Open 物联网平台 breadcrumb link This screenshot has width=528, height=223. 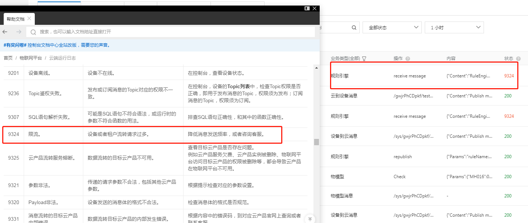31,58
